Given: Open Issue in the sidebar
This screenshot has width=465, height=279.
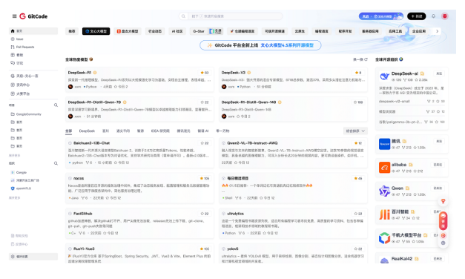Looking at the screenshot, I should tap(33, 39).
